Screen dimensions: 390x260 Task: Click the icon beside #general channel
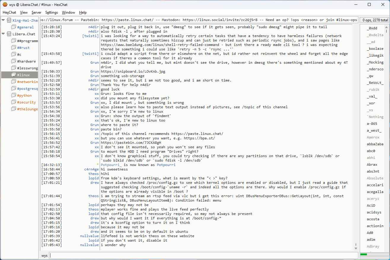point(14,27)
